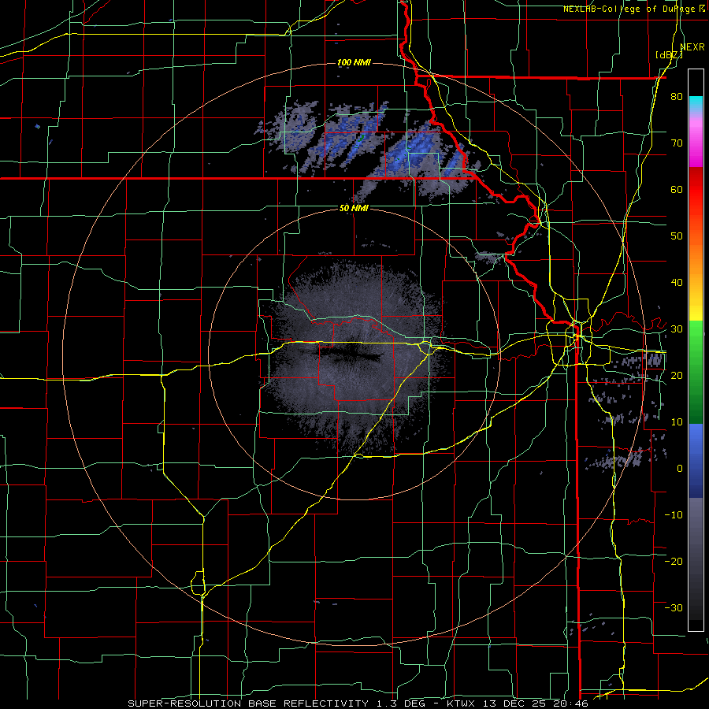This screenshot has height=709, width=709.
Task: Click the 30 value on the color scale
Action: click(677, 329)
